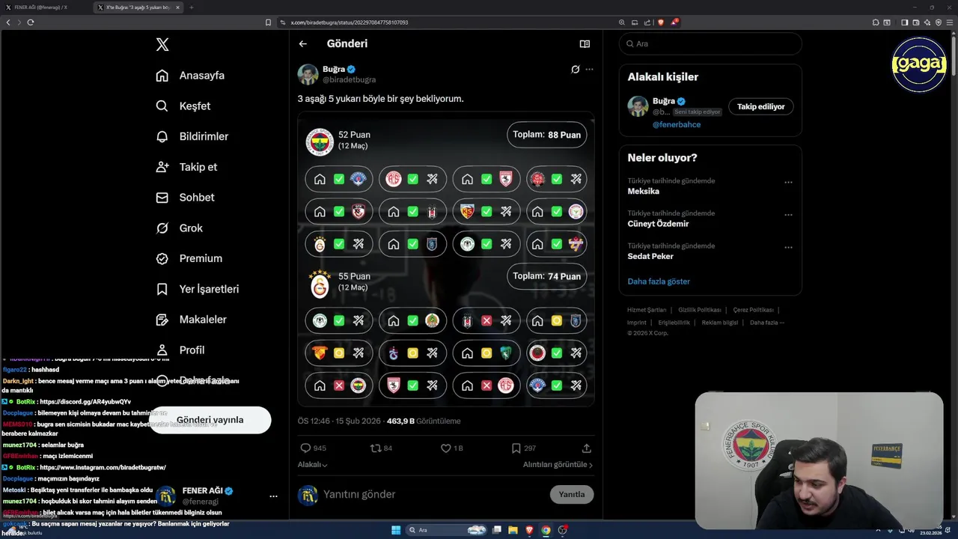
Task: Open Buğra's avatar on the post
Action: click(x=308, y=74)
